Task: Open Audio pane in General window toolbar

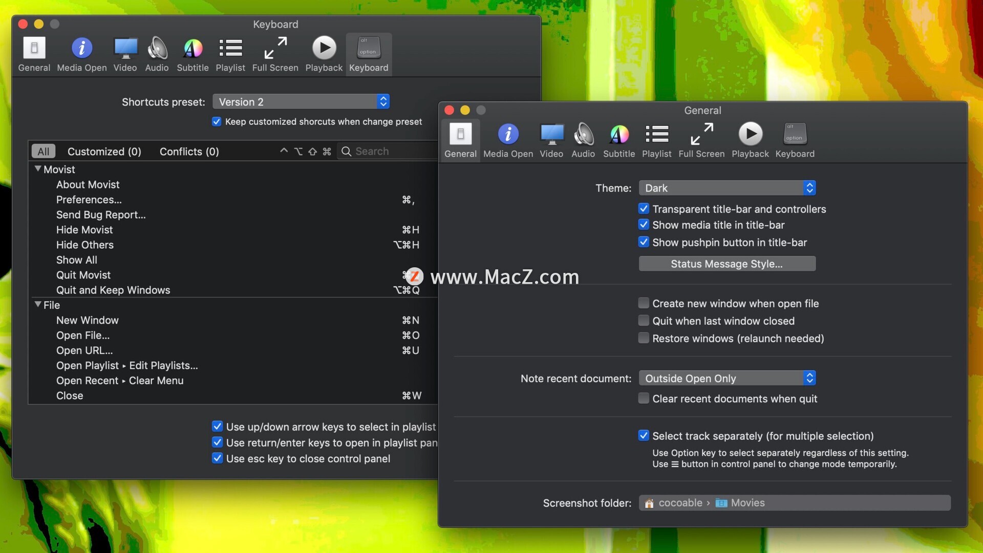Action: 583,140
